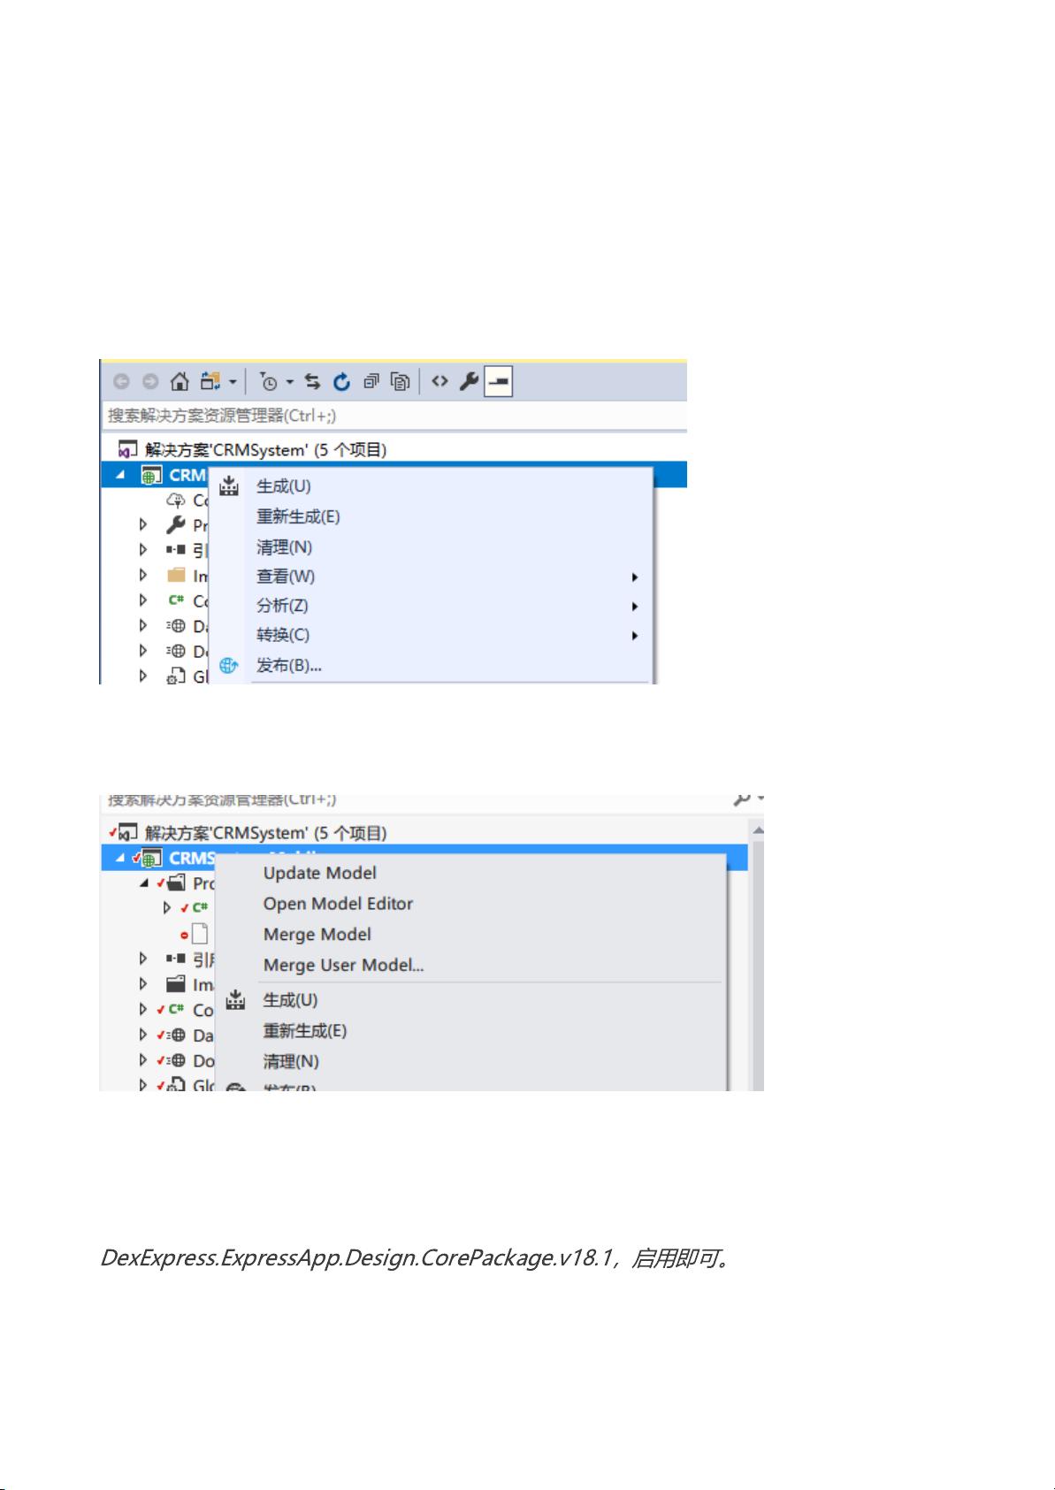Click the Images folder icon in first screenshot
The image size is (1055, 1490).
[176, 576]
